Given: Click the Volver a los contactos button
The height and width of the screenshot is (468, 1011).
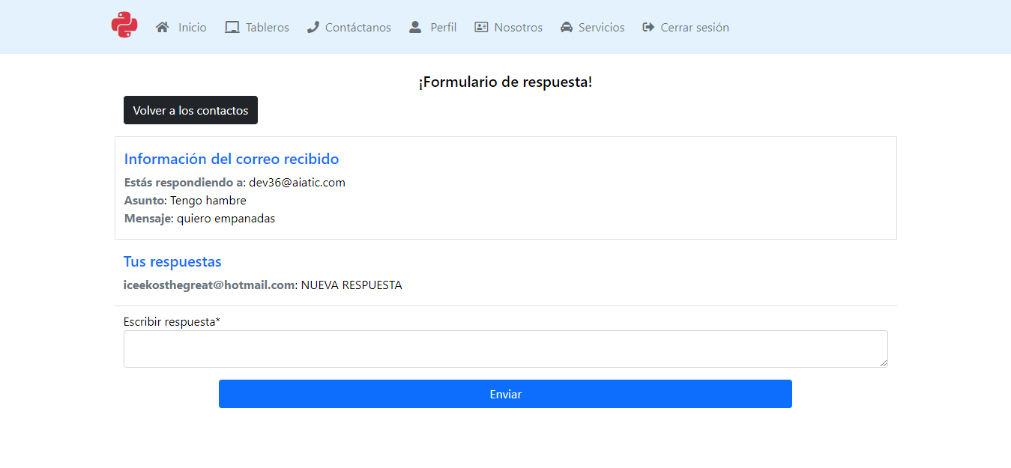Looking at the screenshot, I should point(190,110).
